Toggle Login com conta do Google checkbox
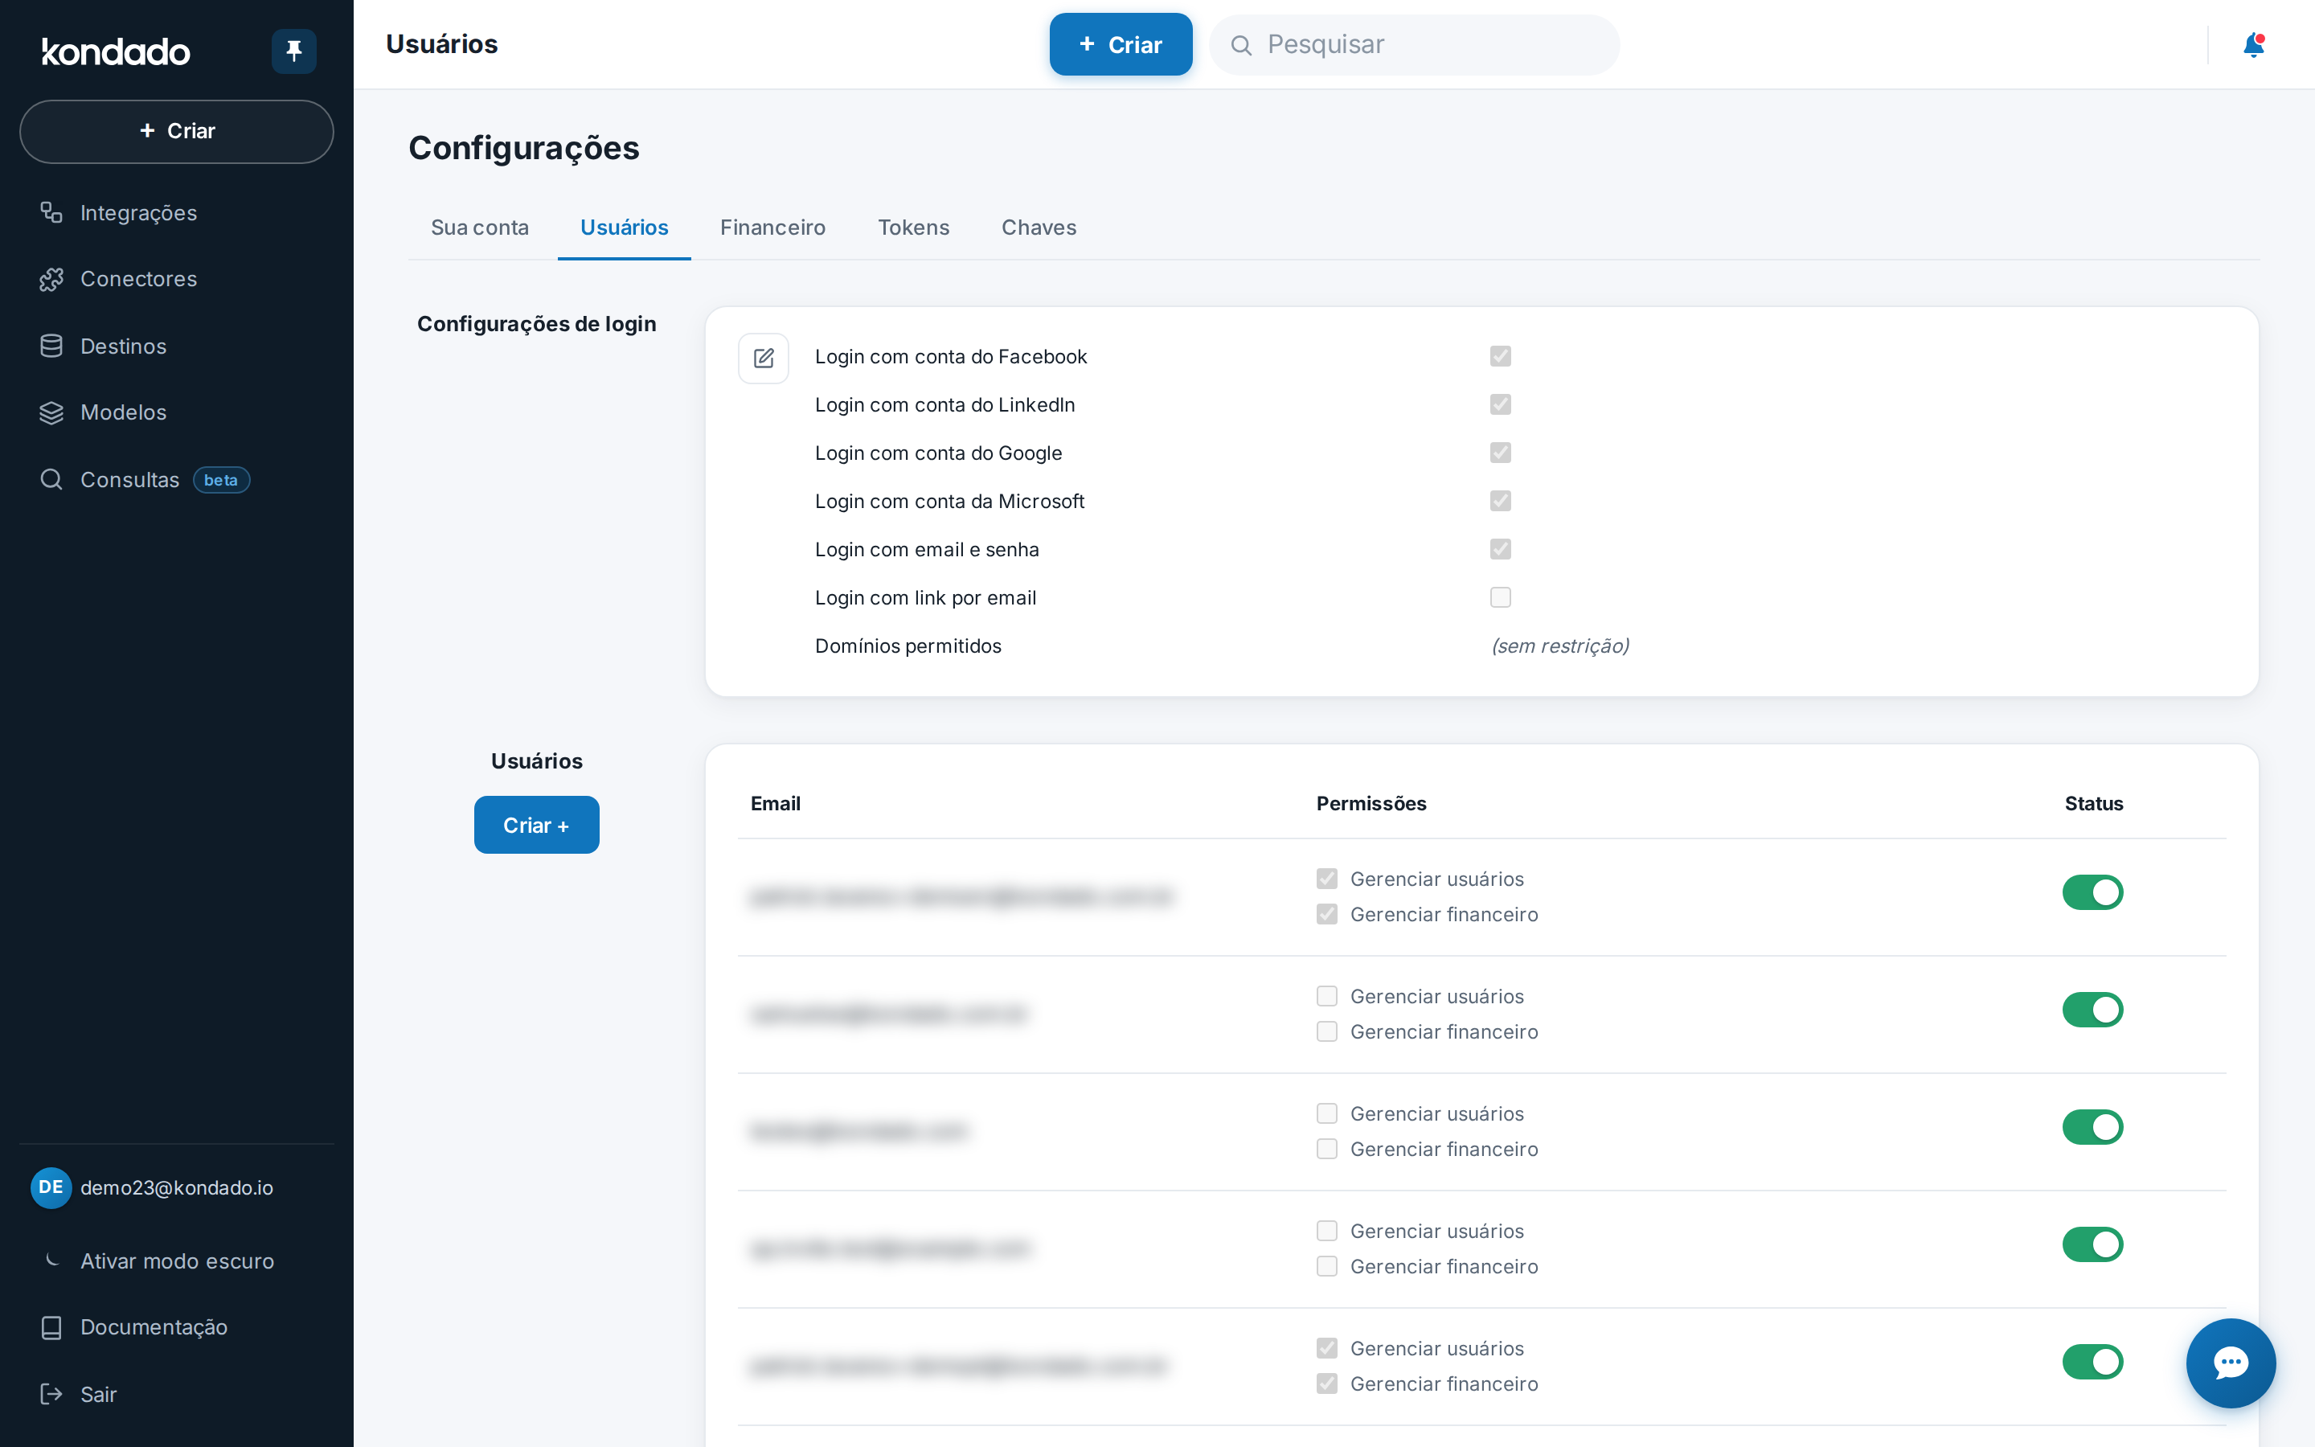This screenshot has height=1447, width=2315. pyautogui.click(x=1501, y=453)
